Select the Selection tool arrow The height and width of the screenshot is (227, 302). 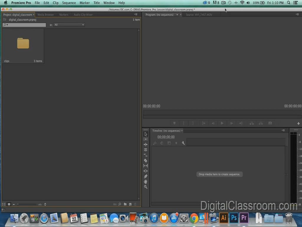pyautogui.click(x=146, y=134)
